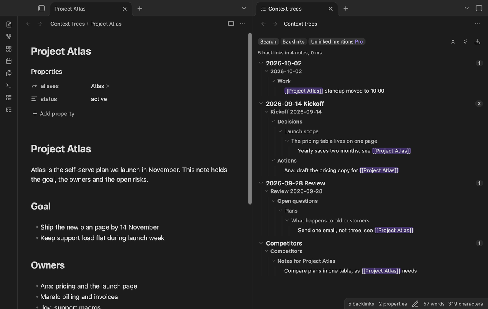Expand all results with double-chevron-down icon

click(465, 41)
